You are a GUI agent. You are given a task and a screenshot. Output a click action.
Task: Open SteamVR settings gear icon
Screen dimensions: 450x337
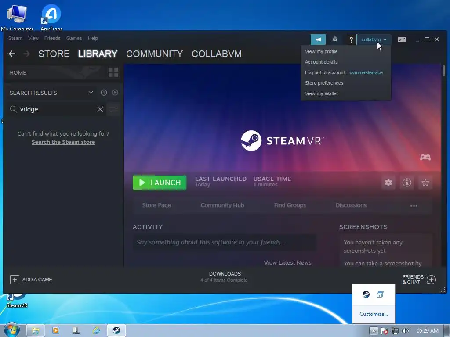388,183
